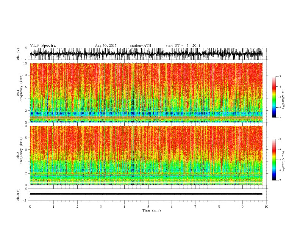
Task: Click the '8' kHz tick on ch.1 axis
Action: [x=27, y=75]
